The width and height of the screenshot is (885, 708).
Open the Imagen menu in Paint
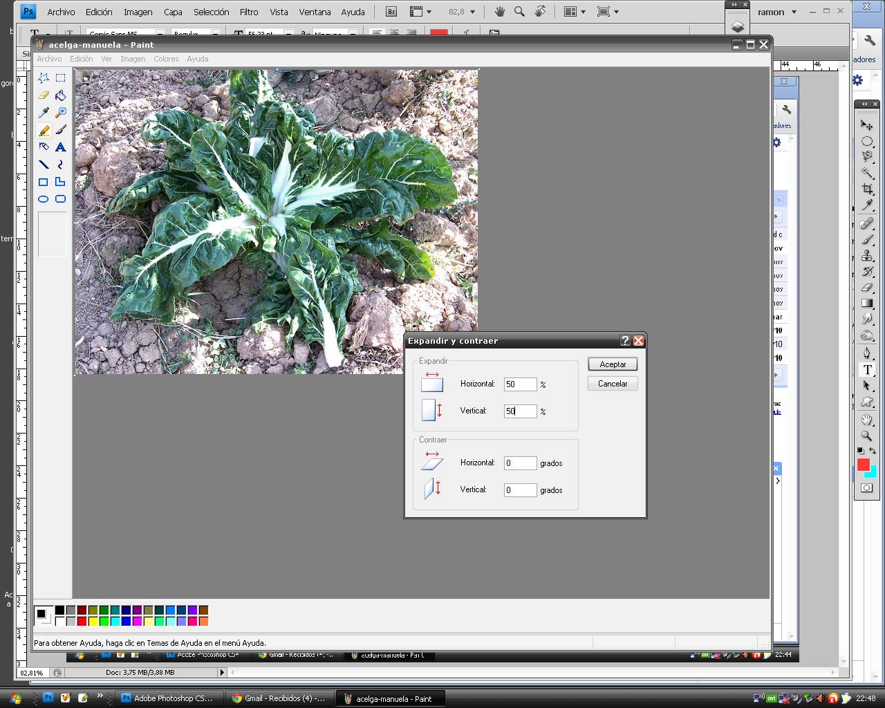133,59
